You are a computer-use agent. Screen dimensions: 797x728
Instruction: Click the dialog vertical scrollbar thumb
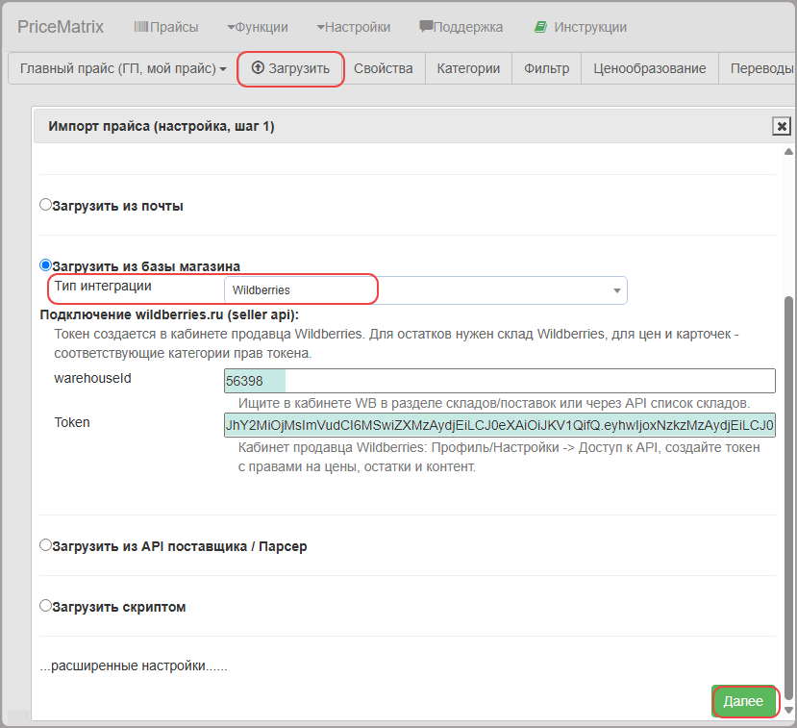788,499
